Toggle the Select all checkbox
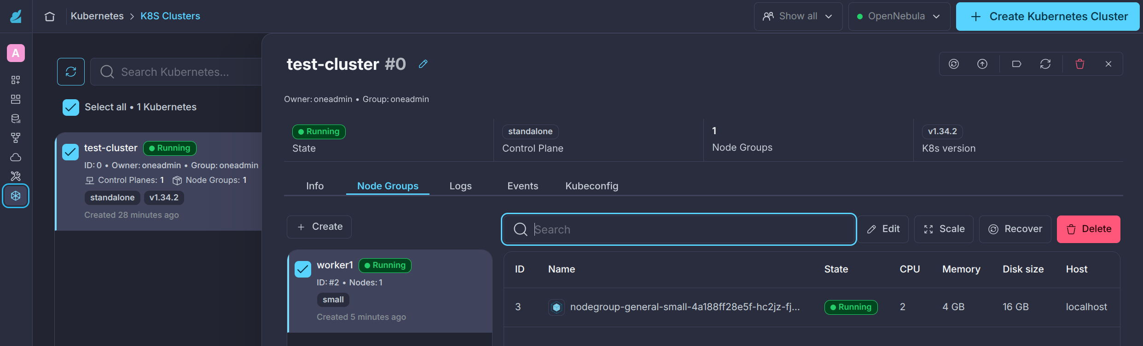1143x346 pixels. (x=71, y=108)
